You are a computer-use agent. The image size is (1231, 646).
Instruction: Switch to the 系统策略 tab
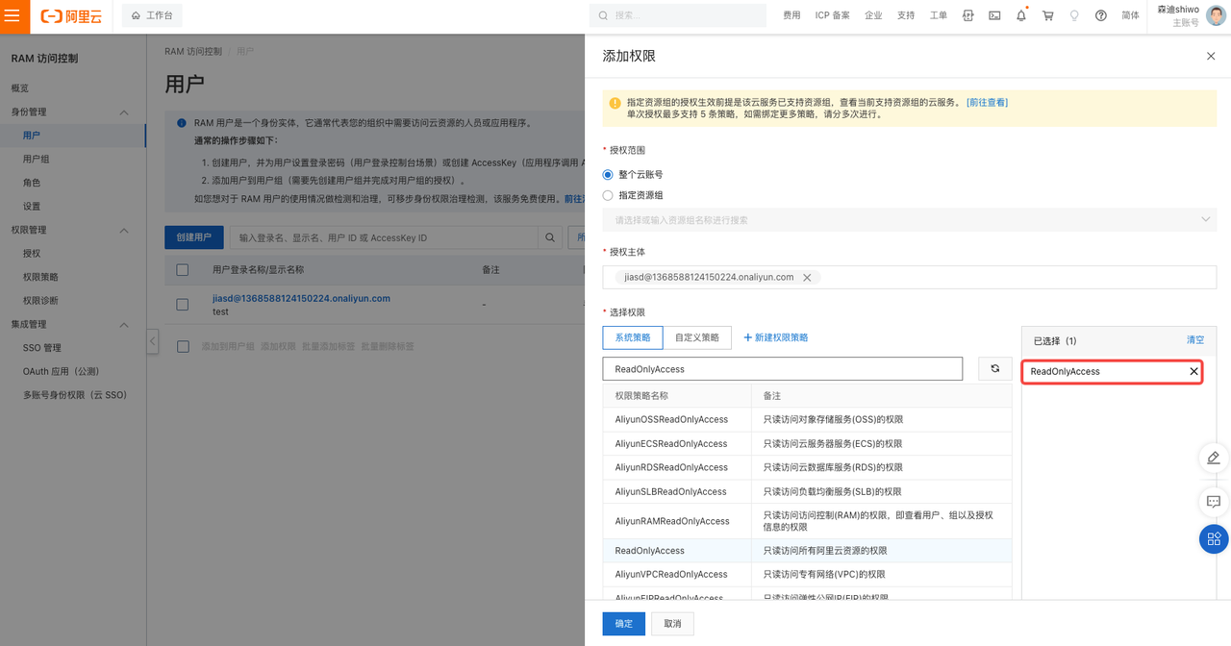[633, 337]
